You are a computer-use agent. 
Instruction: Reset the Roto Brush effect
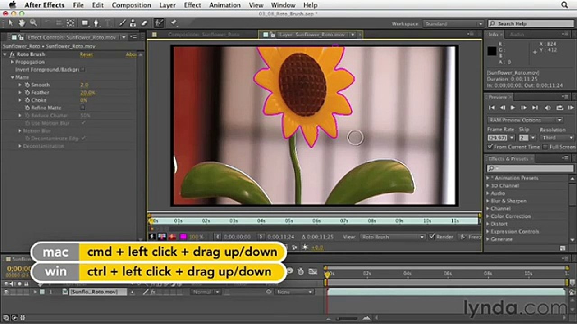tap(86, 54)
